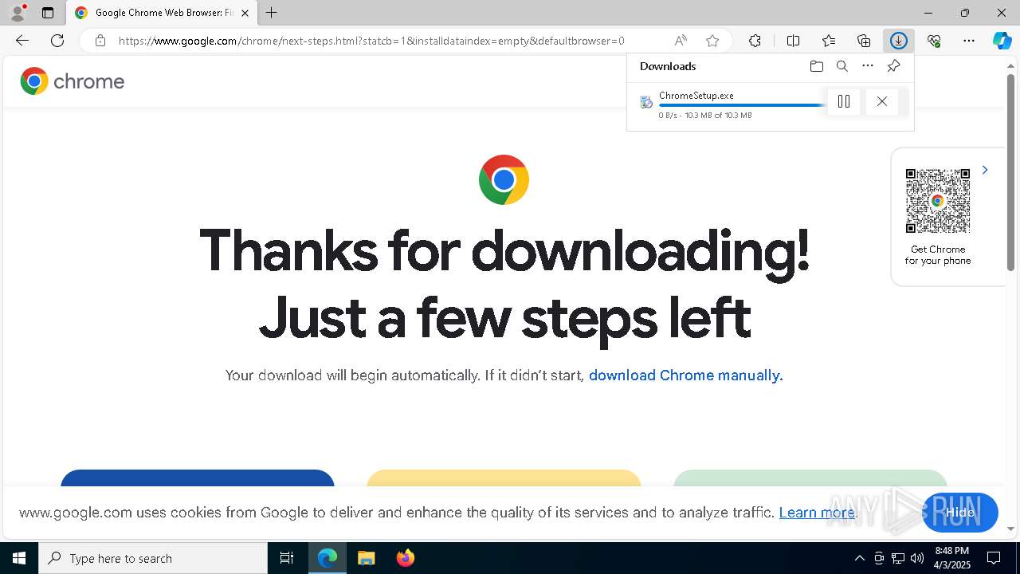Click the Chrome logo in the header

[73, 81]
